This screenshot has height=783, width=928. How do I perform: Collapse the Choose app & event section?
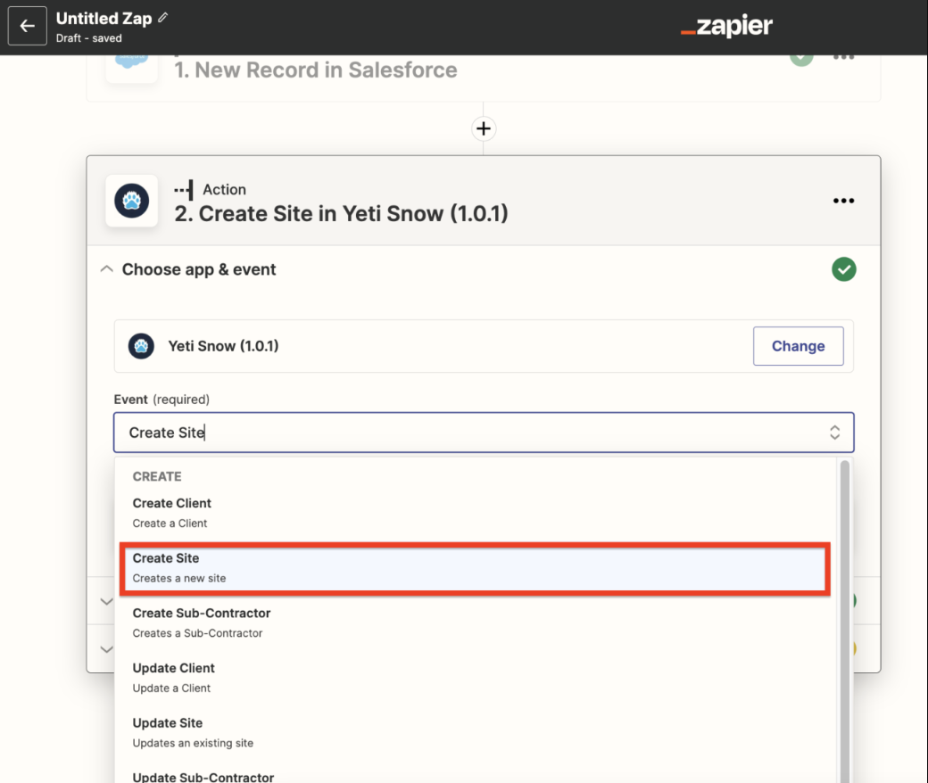[106, 269]
